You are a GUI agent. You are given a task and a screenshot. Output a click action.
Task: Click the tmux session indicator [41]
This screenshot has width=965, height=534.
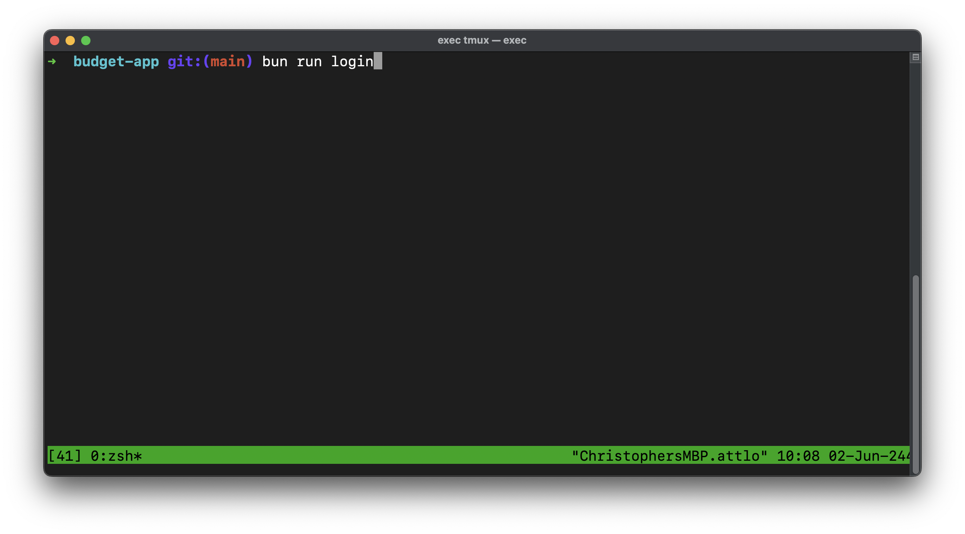pos(64,456)
